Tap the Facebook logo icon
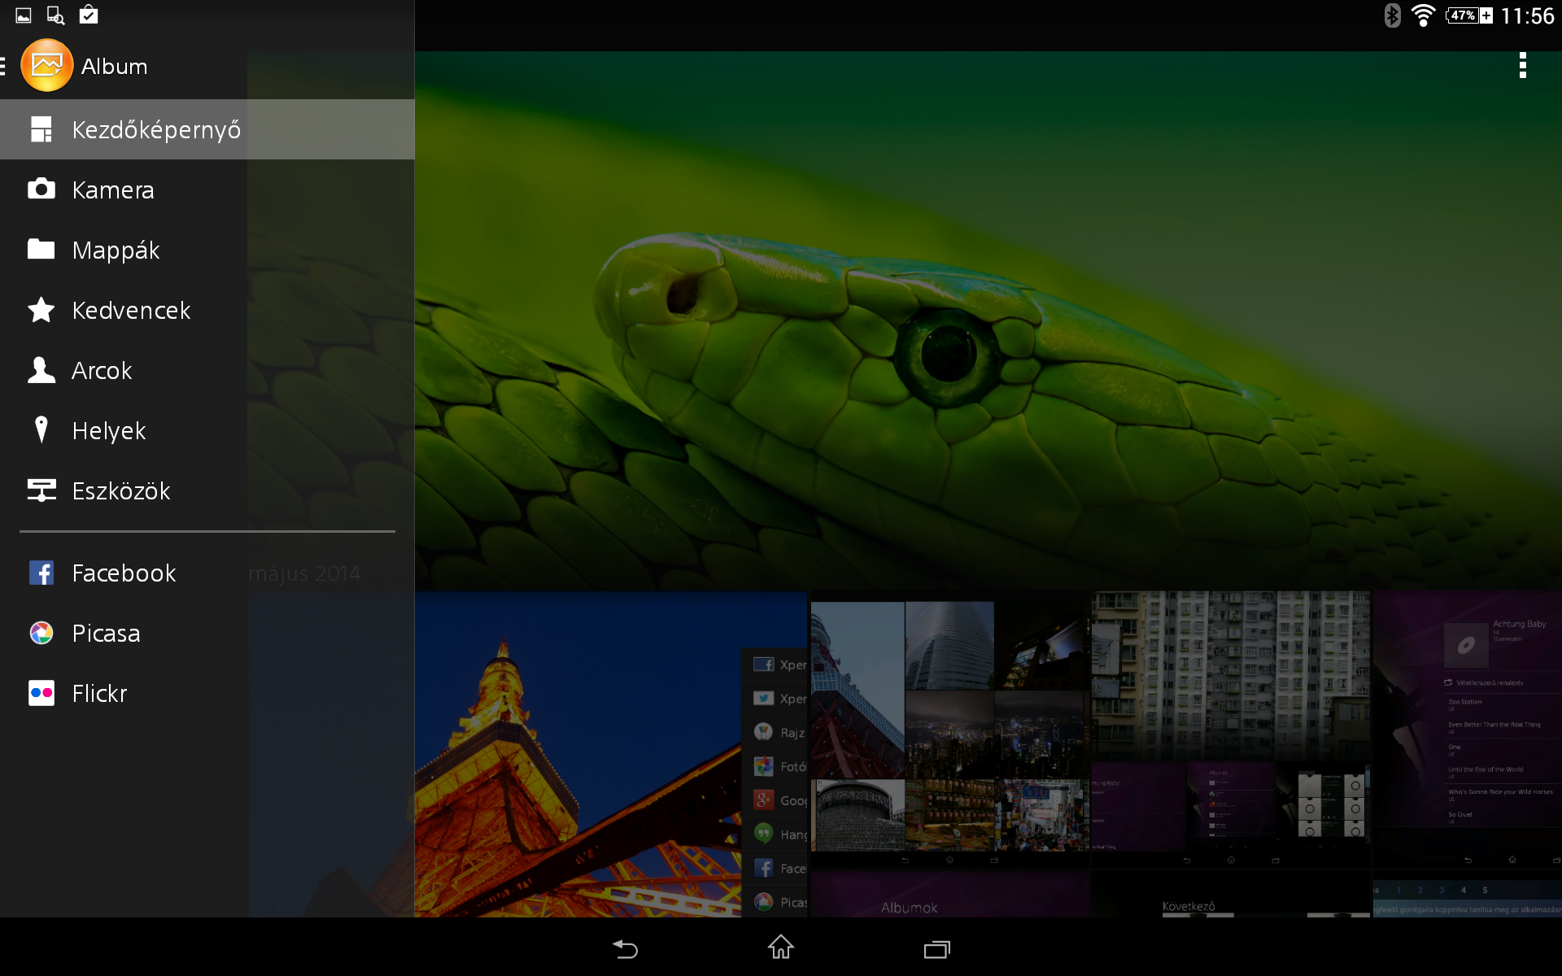Viewport: 1562px width, 976px height. [x=41, y=573]
